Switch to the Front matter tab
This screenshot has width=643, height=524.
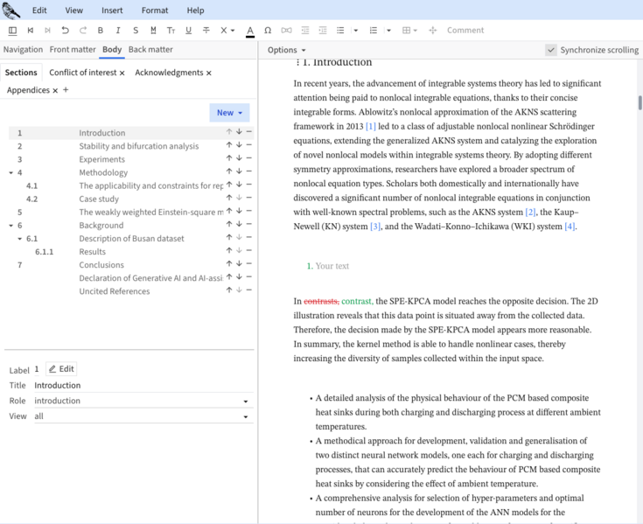point(73,50)
